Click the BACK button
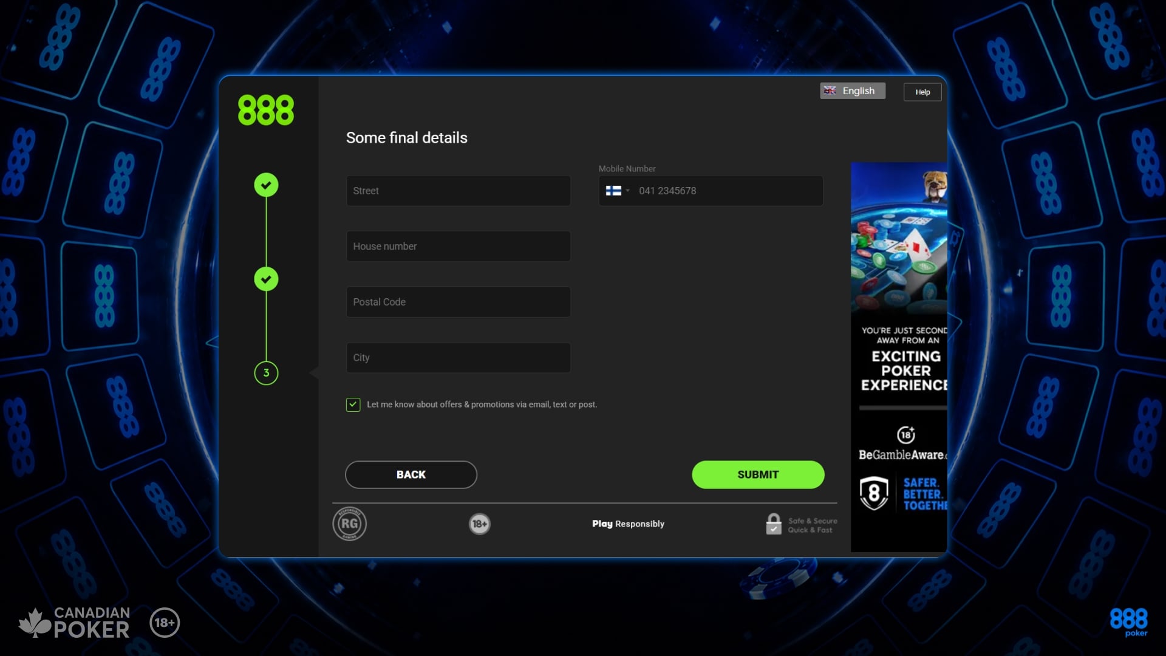 pyautogui.click(x=411, y=474)
